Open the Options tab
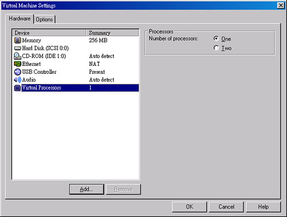Image resolution: width=287 pixels, height=217 pixels. click(x=44, y=19)
